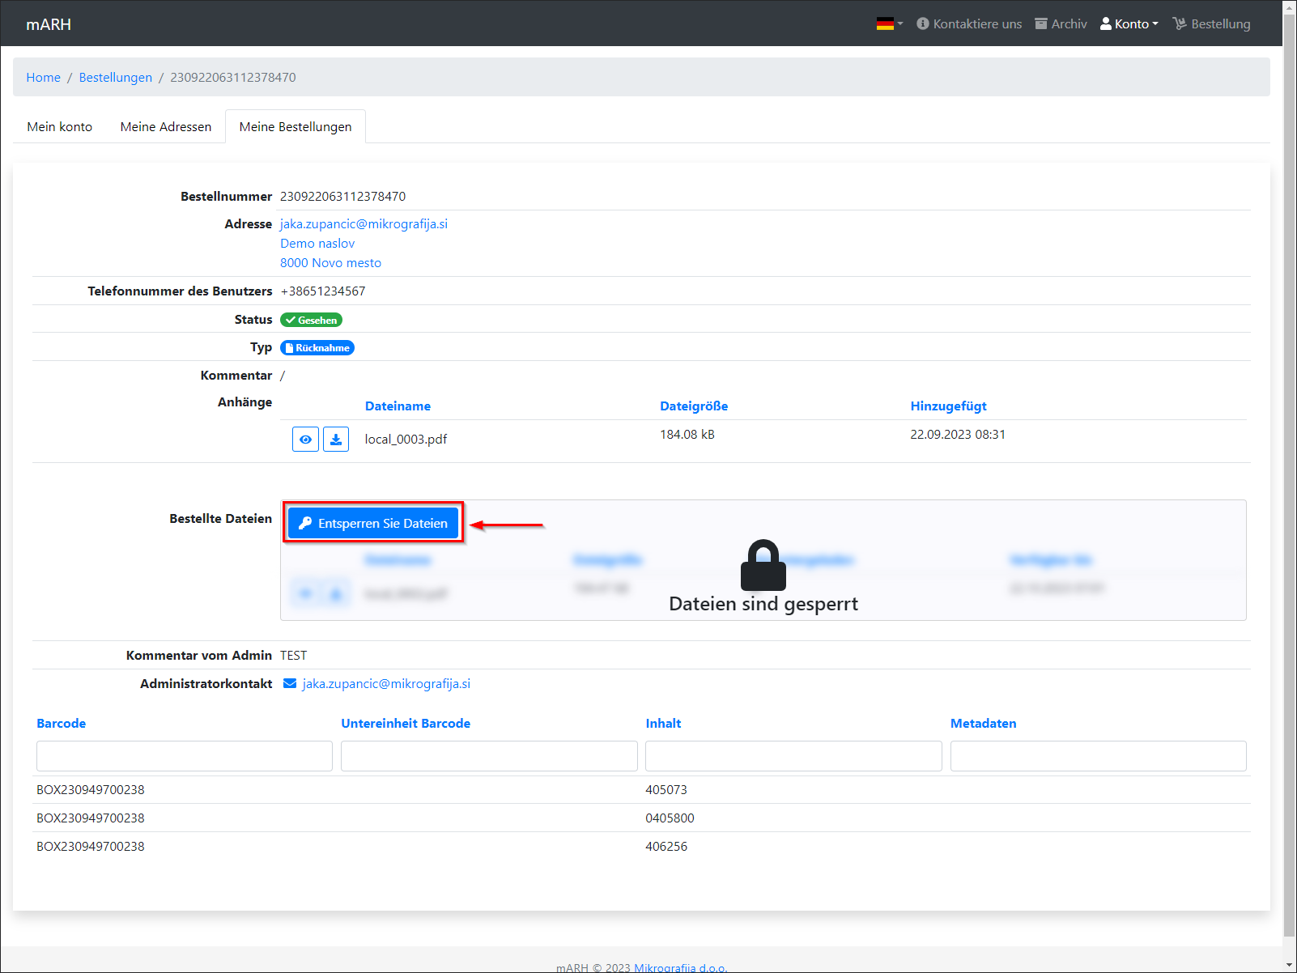Click the Barcode filter input field
Image resolution: width=1297 pixels, height=973 pixels.
pyautogui.click(x=185, y=756)
